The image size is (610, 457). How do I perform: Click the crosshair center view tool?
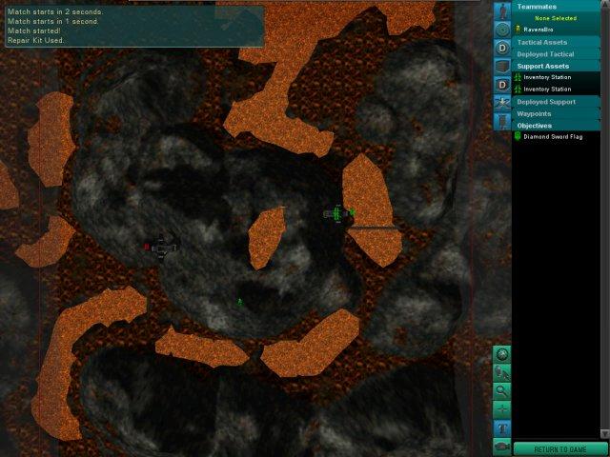(x=502, y=409)
